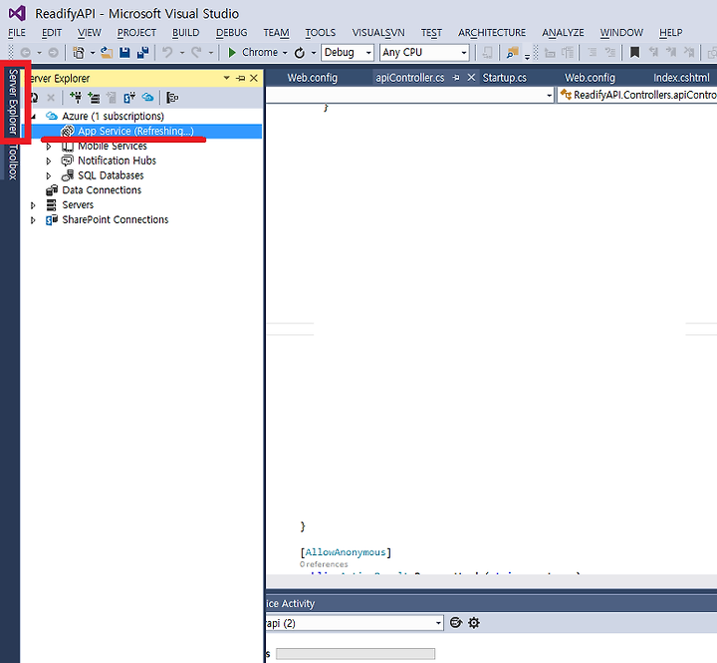Save the current file with the disk icon
The height and width of the screenshot is (663, 717).
(x=124, y=53)
